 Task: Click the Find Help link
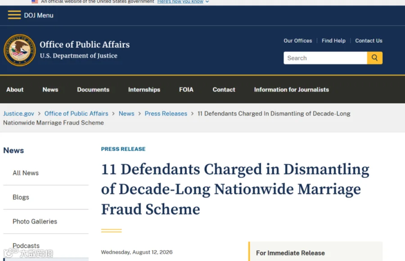[x=333, y=40]
